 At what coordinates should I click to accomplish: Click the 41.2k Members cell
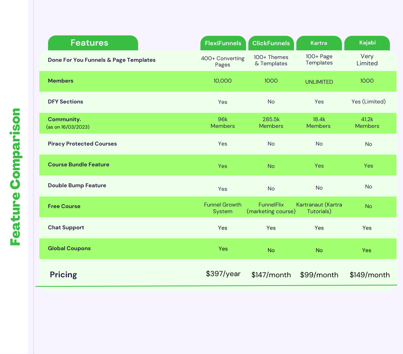[x=367, y=123]
